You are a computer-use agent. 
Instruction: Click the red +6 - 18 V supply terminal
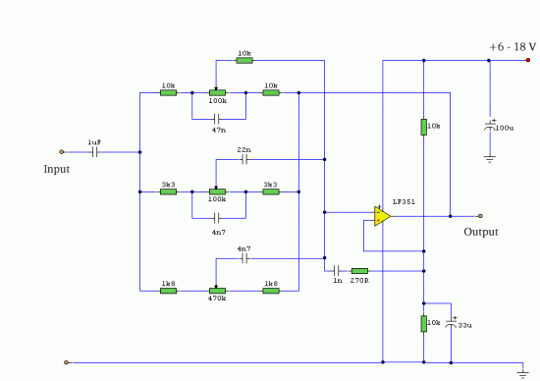click(528, 60)
